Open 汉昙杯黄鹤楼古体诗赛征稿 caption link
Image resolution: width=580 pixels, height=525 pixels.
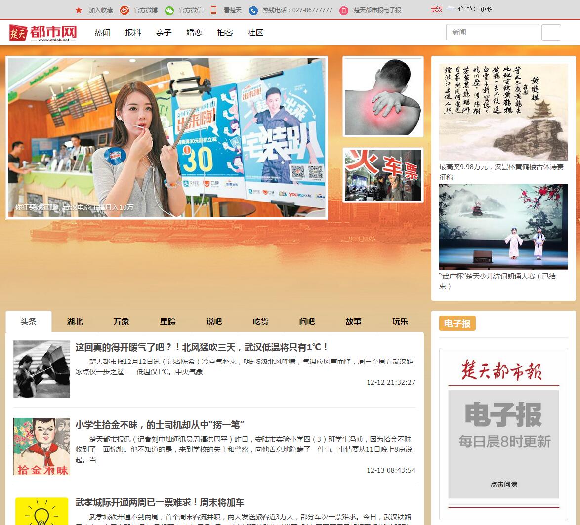coord(501,172)
